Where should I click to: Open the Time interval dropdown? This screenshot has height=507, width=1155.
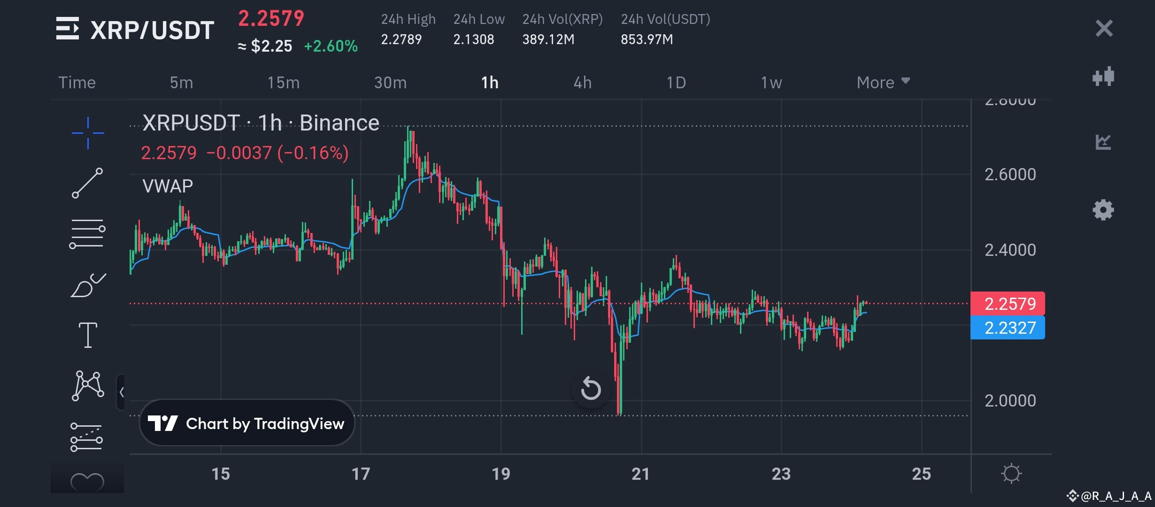77,82
